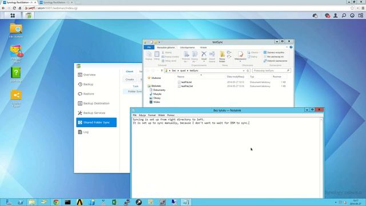Click the DSM upload queue icon
The height and width of the screenshot is (206, 366).
(x=315, y=15)
